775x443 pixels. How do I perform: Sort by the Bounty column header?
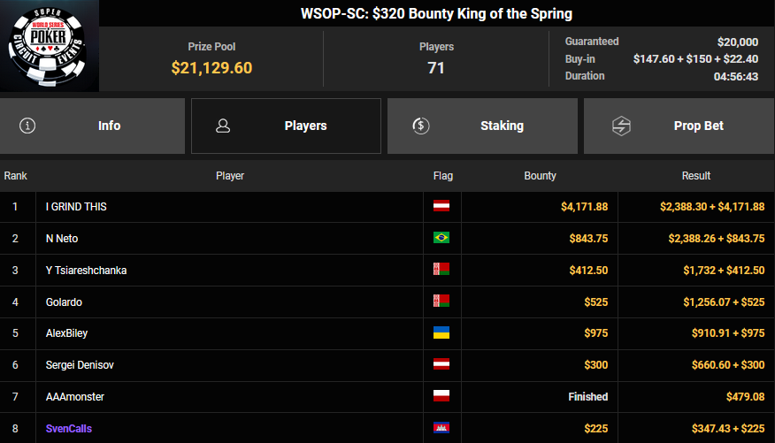pos(540,176)
